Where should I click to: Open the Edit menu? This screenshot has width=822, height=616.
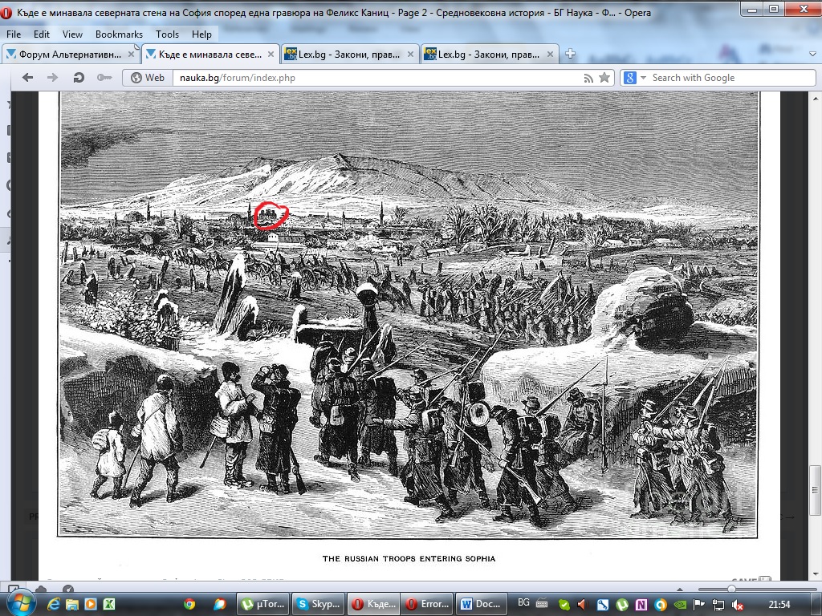(x=42, y=34)
